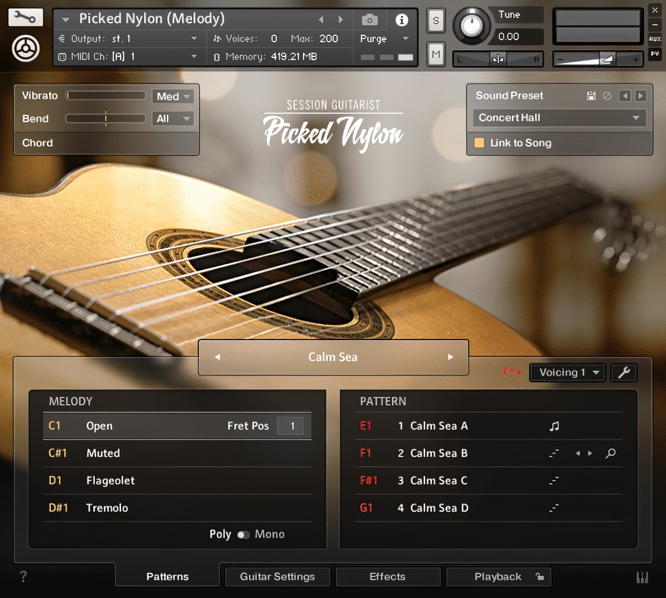Click the Fret Pos value field
Viewport: 666px width, 598px height.
(x=292, y=426)
